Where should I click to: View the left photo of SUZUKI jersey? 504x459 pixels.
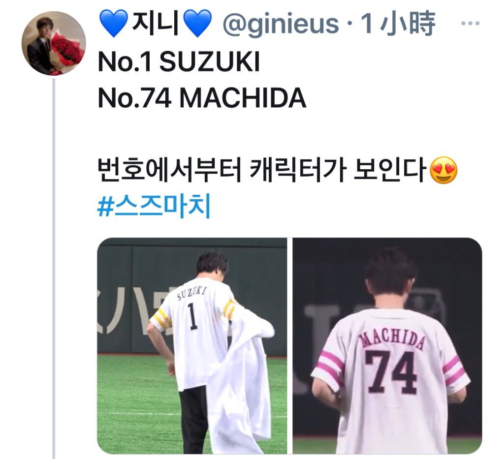click(192, 346)
